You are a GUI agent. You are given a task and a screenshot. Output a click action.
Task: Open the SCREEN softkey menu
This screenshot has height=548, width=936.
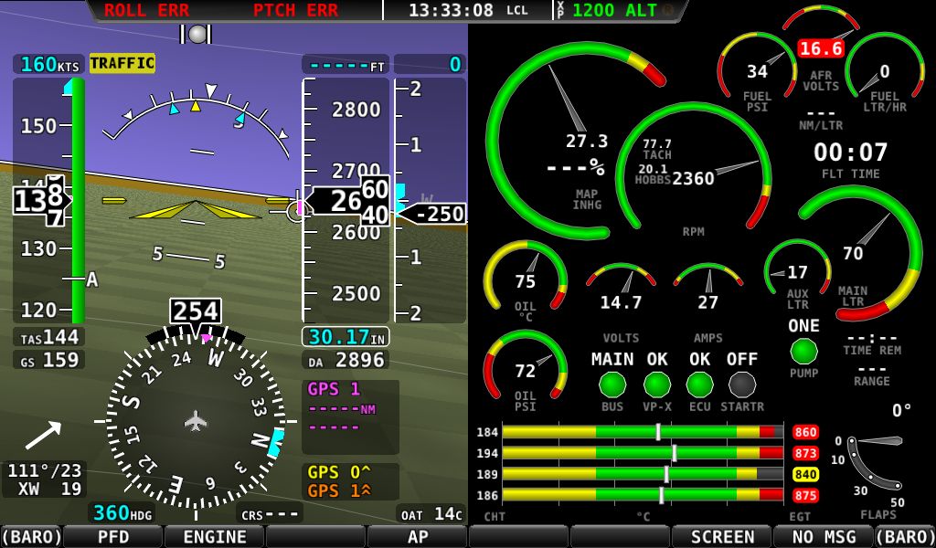click(x=722, y=537)
